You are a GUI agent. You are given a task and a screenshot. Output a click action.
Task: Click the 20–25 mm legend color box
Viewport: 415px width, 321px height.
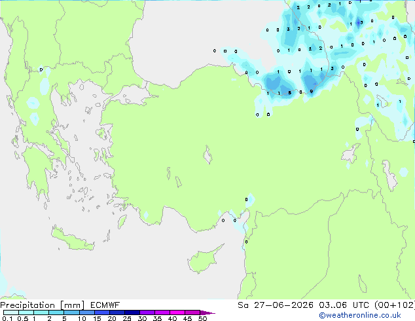point(117,312)
